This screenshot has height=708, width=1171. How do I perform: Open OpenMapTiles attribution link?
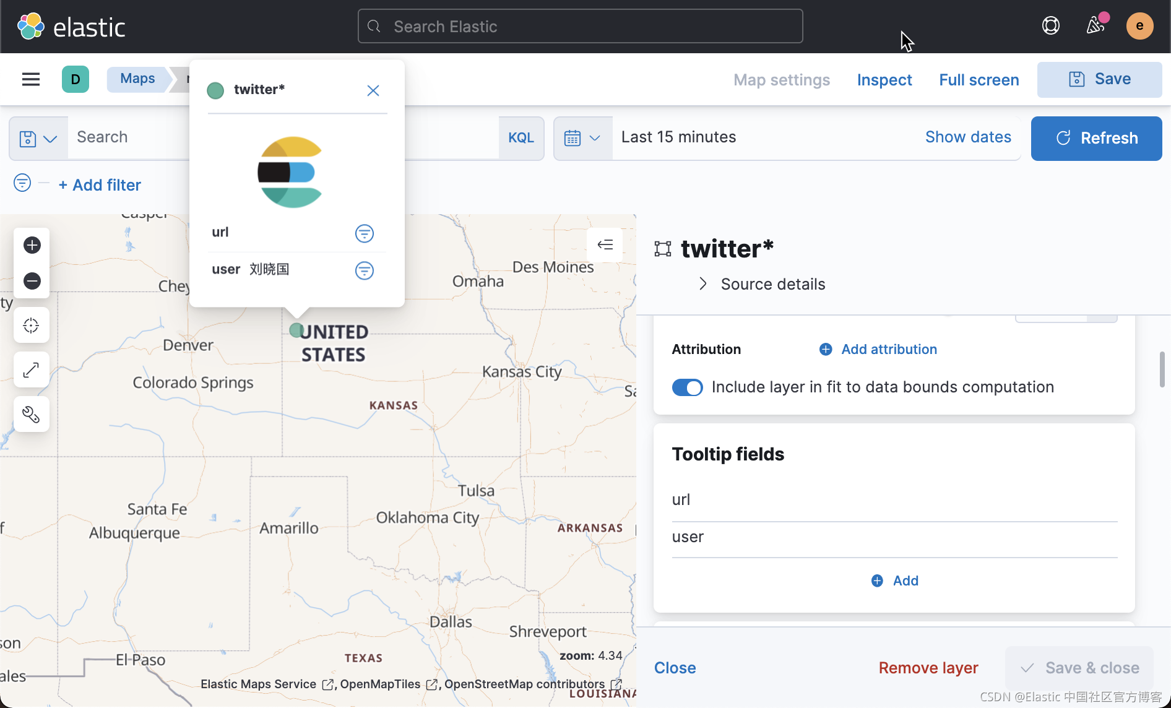[x=389, y=684]
